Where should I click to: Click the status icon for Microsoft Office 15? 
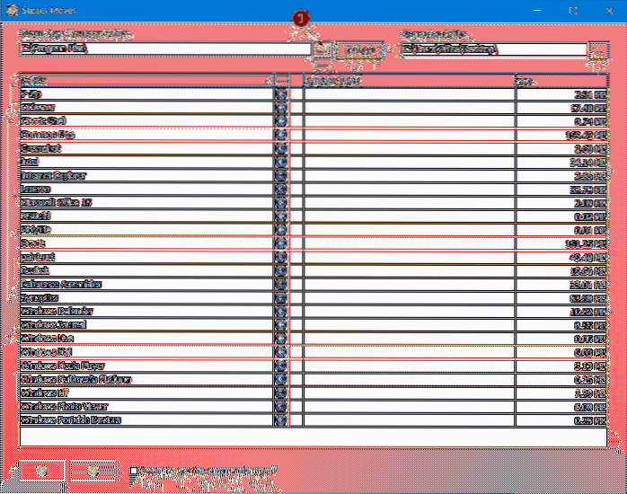[281, 202]
